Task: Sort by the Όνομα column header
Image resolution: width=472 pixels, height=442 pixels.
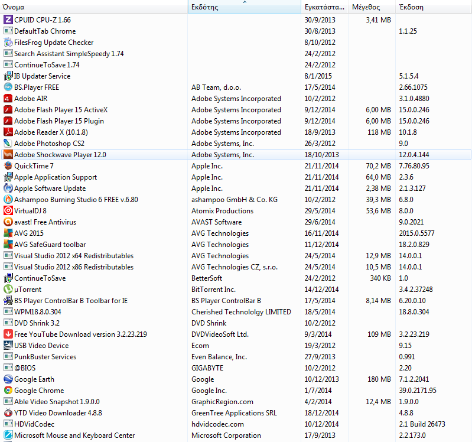Action: point(93,7)
